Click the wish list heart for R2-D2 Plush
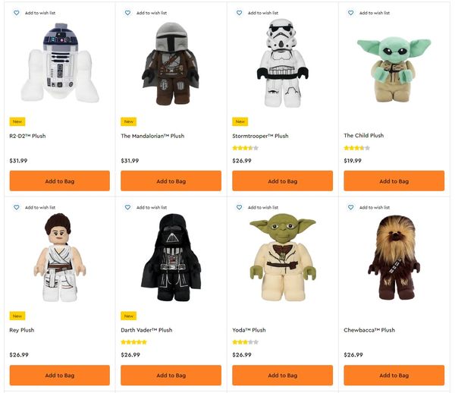 point(17,13)
